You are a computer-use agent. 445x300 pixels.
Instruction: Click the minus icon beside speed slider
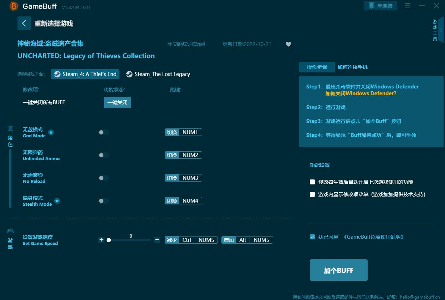(x=157, y=240)
